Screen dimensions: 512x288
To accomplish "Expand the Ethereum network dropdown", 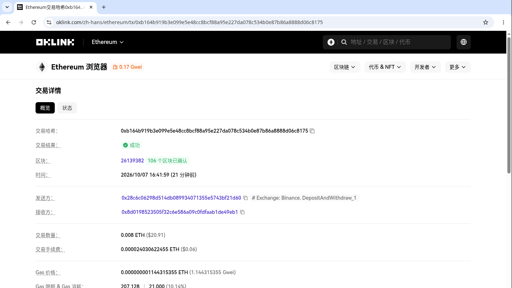I will tap(107, 42).
